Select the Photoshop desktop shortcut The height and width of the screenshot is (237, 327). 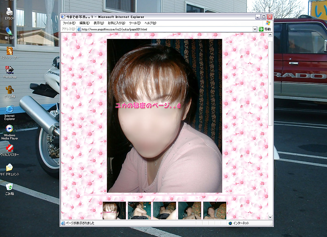tap(9, 71)
